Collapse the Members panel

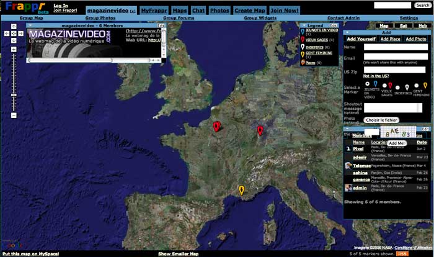(x=347, y=128)
